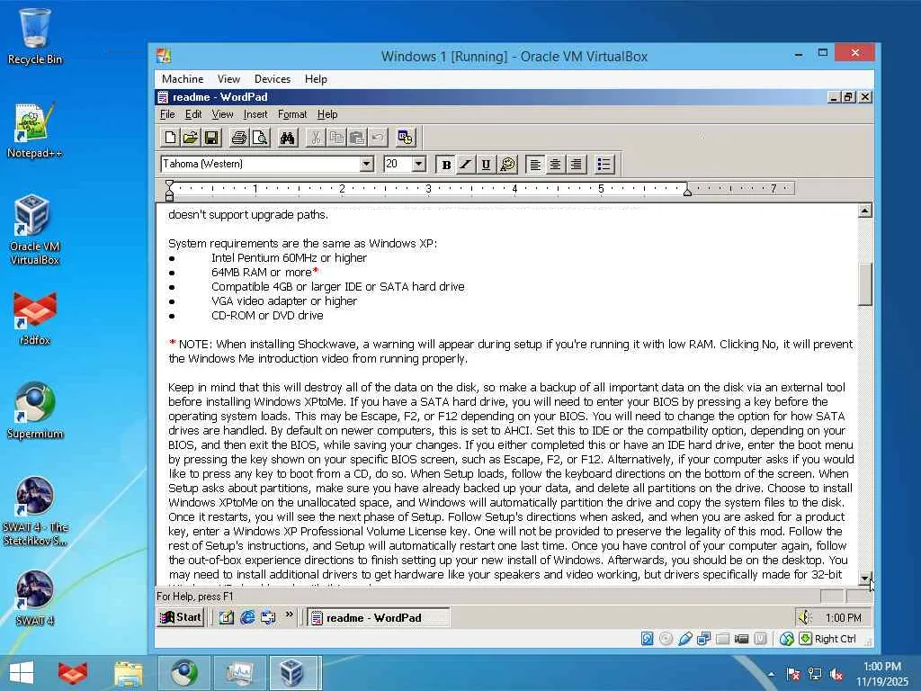Viewport: 921px width, 691px height.
Task: Open the font color palette icon
Action: 507,165
